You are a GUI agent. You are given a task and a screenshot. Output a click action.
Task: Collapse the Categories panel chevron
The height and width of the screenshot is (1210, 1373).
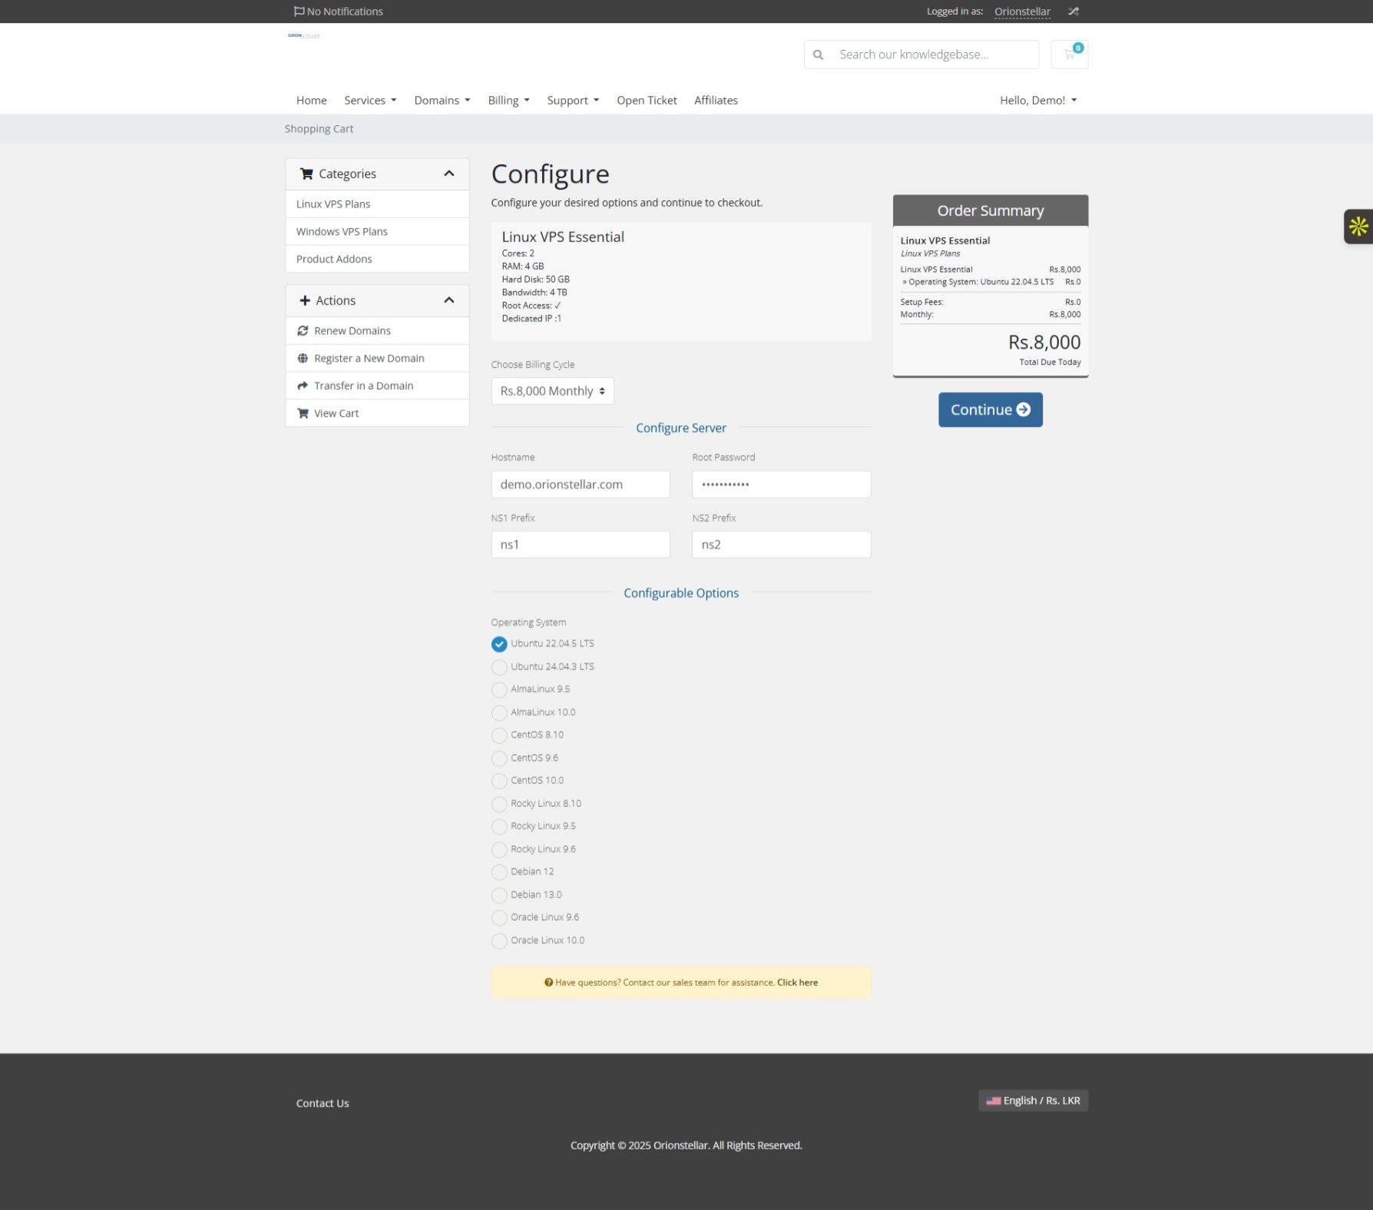pyautogui.click(x=449, y=174)
